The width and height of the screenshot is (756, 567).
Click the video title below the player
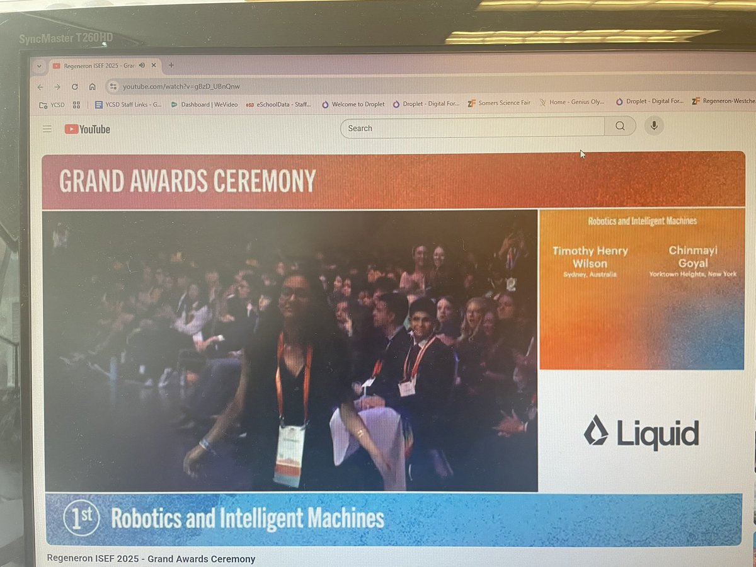coord(151,559)
